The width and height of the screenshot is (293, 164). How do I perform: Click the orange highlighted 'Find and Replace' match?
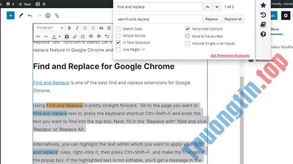[x=65, y=106]
